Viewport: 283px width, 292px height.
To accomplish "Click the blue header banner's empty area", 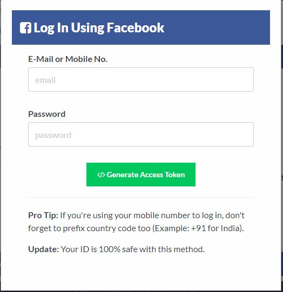I will [x=217, y=27].
